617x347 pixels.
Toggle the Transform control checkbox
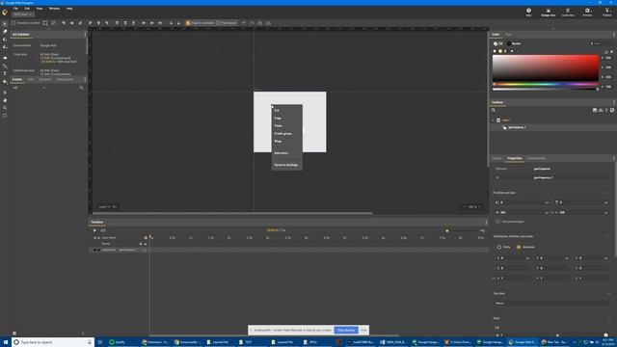(13, 23)
